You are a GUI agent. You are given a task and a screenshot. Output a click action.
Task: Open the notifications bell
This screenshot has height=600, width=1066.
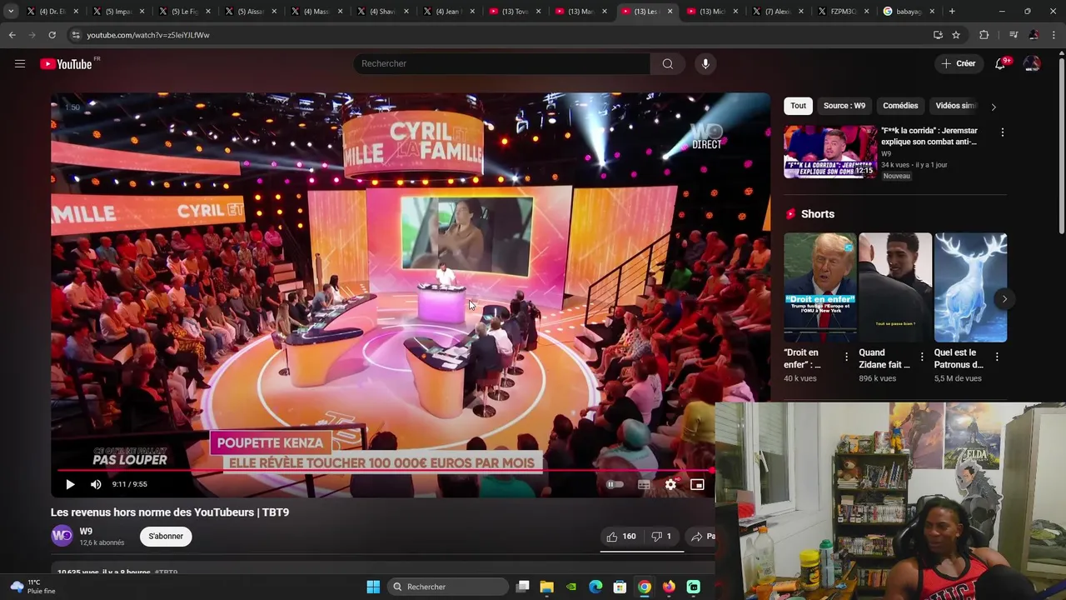1000,63
